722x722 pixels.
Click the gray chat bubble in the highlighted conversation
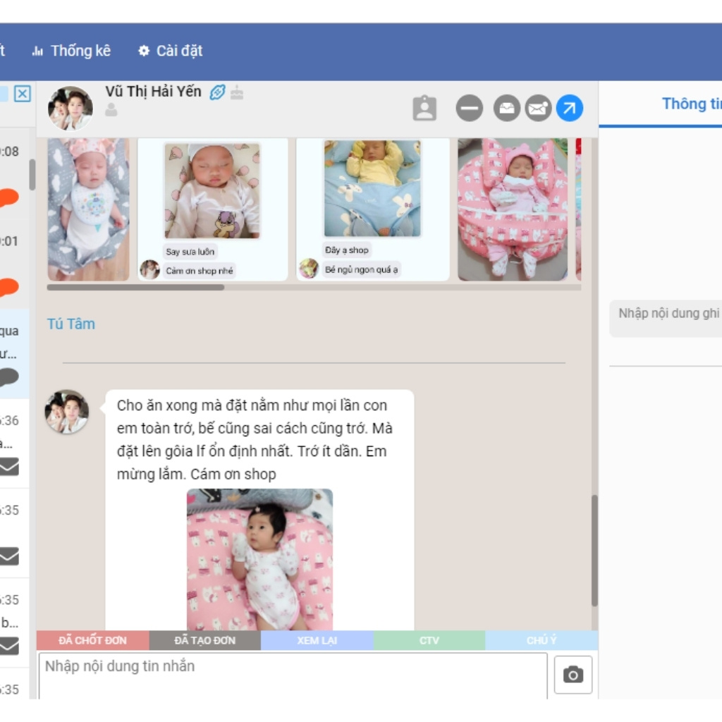click(8, 377)
